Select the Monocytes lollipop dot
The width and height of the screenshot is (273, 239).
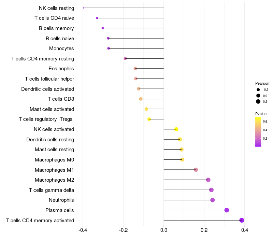point(109,48)
